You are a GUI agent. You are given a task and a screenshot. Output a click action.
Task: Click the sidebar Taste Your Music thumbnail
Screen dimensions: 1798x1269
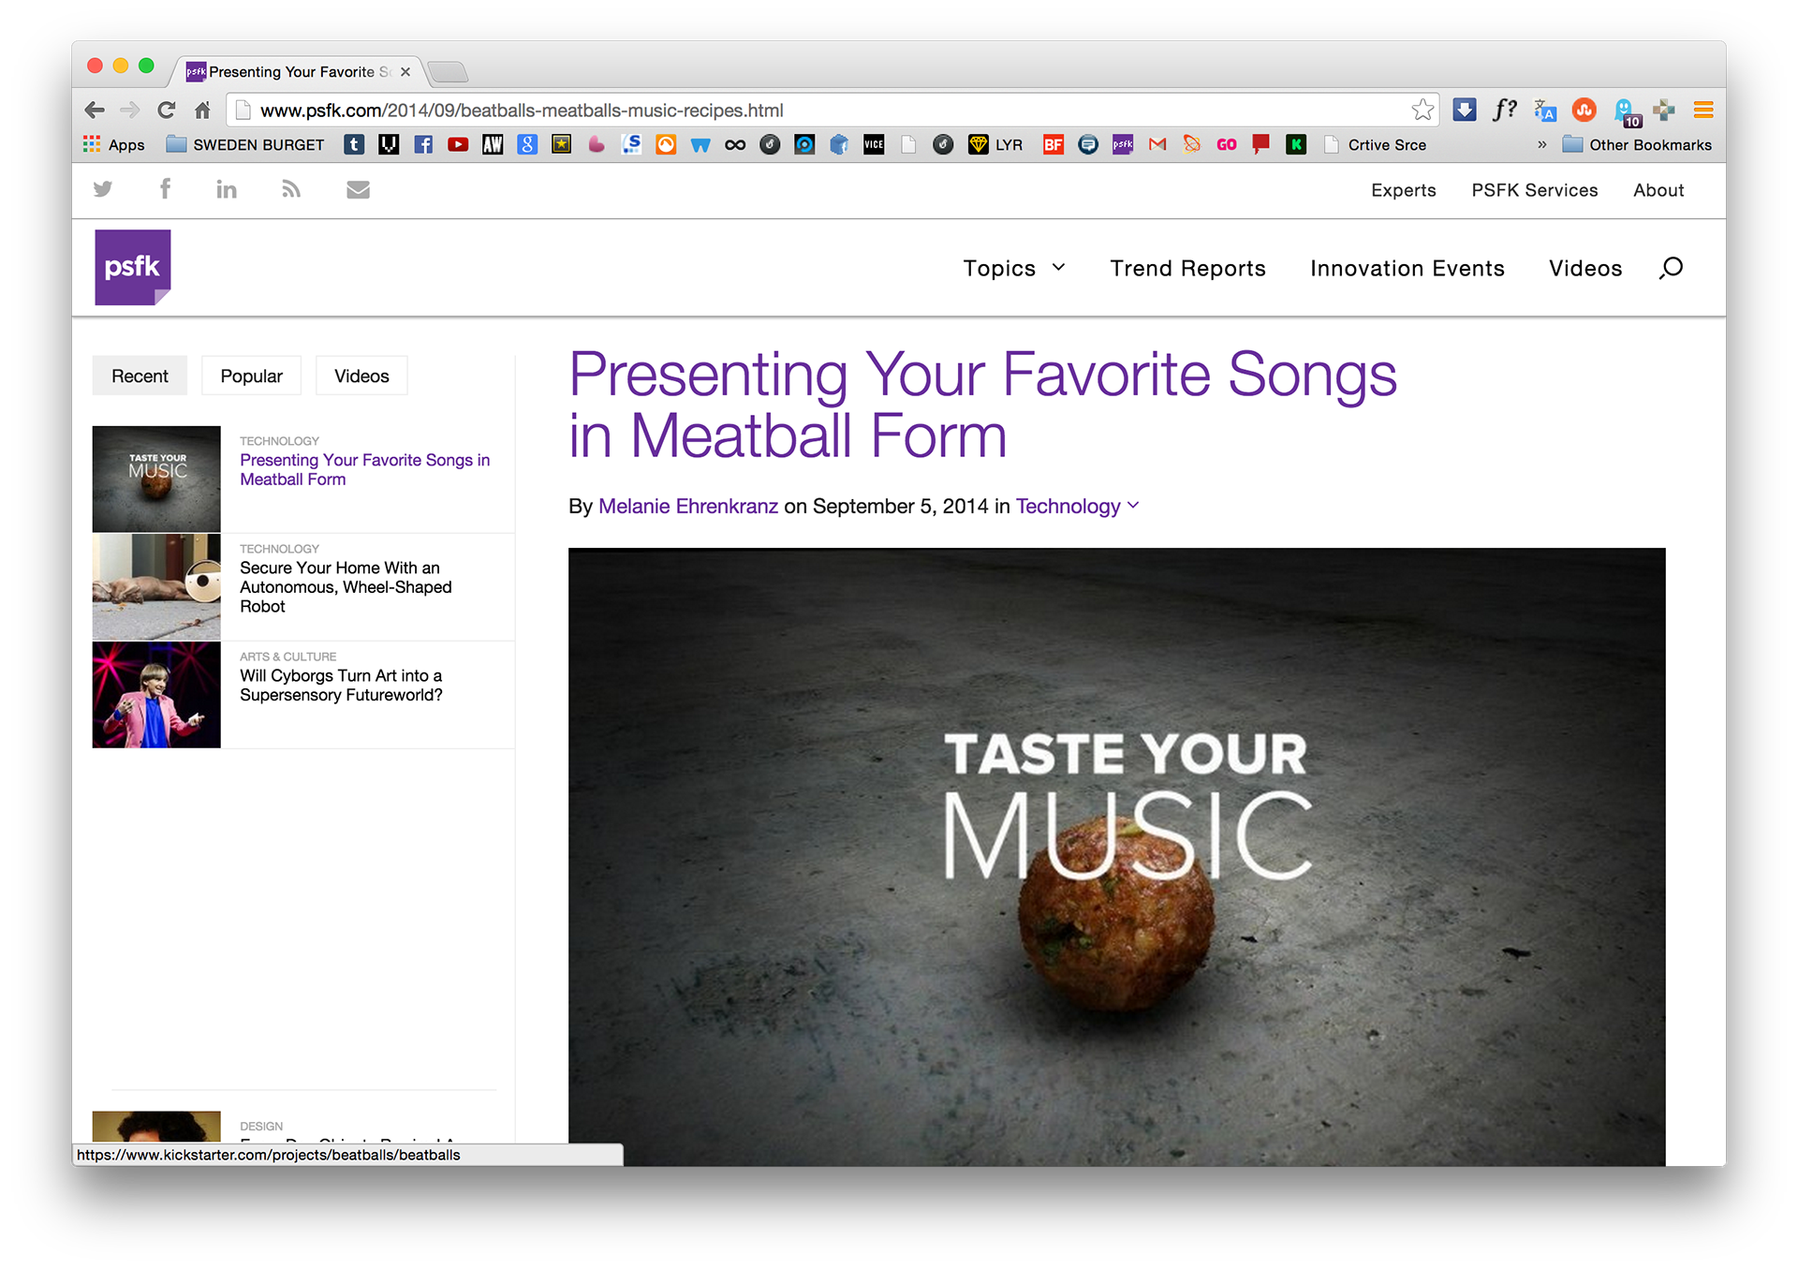(x=156, y=479)
